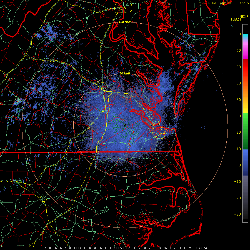Click the -30 value on the dBZ scale
This screenshot has width=250, height=250.
[x=237, y=214]
